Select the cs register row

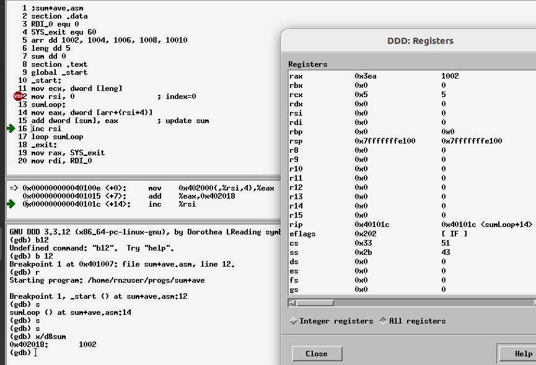[412, 243]
